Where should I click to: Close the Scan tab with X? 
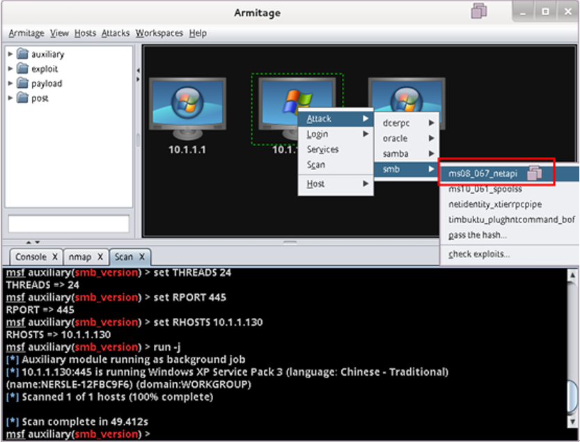click(x=141, y=257)
